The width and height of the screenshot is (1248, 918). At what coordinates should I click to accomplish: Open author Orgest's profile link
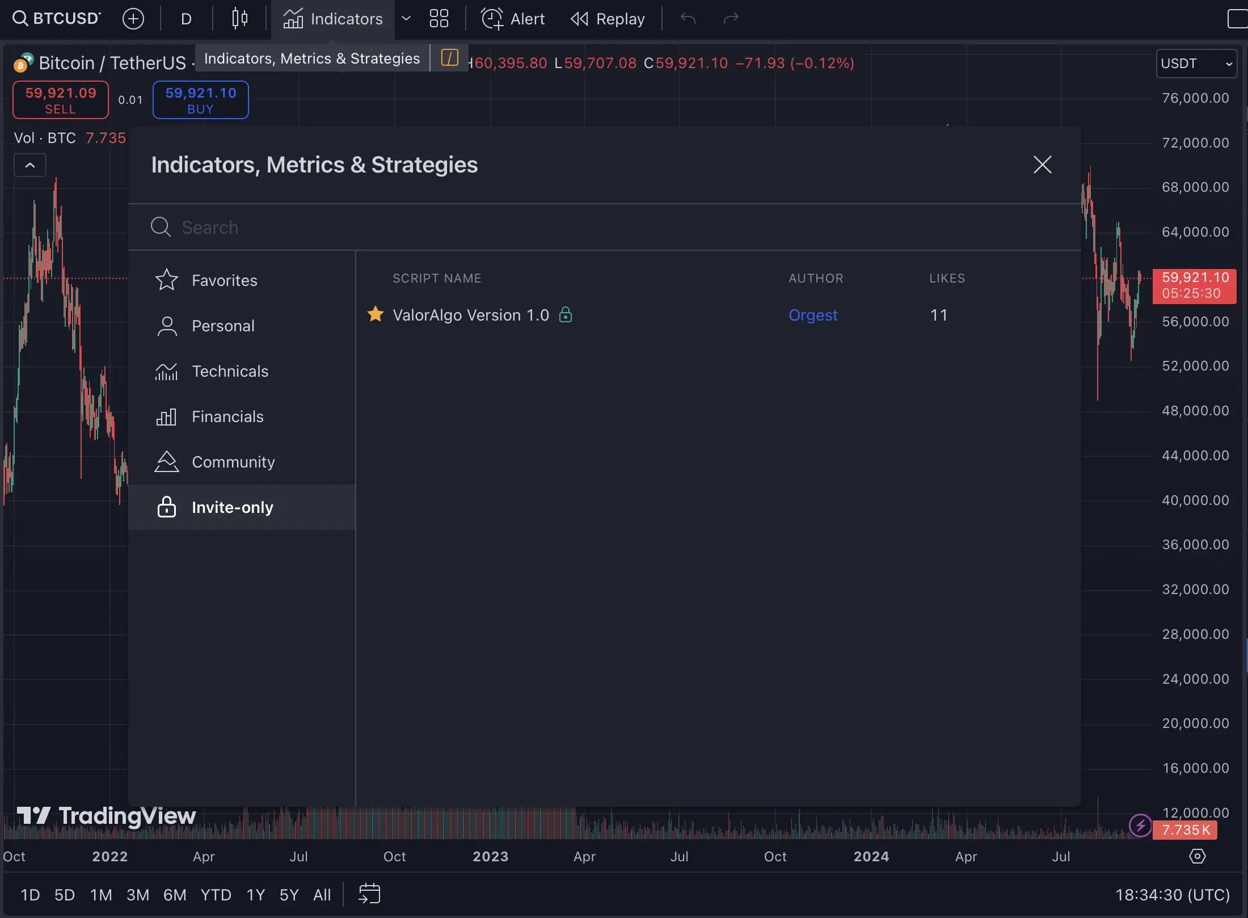813,315
